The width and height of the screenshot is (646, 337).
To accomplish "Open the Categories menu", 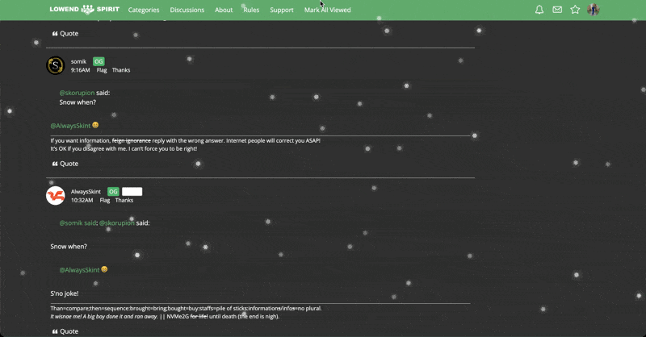I will click(x=144, y=10).
